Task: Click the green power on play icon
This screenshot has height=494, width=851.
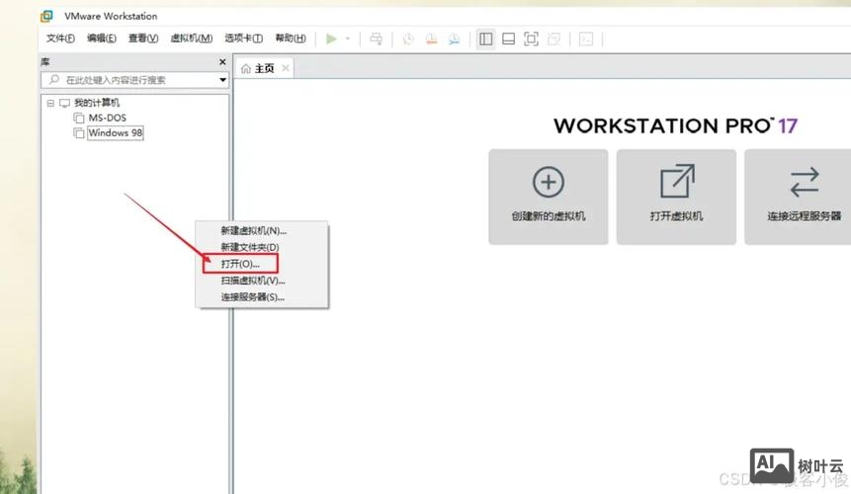Action: (x=331, y=39)
